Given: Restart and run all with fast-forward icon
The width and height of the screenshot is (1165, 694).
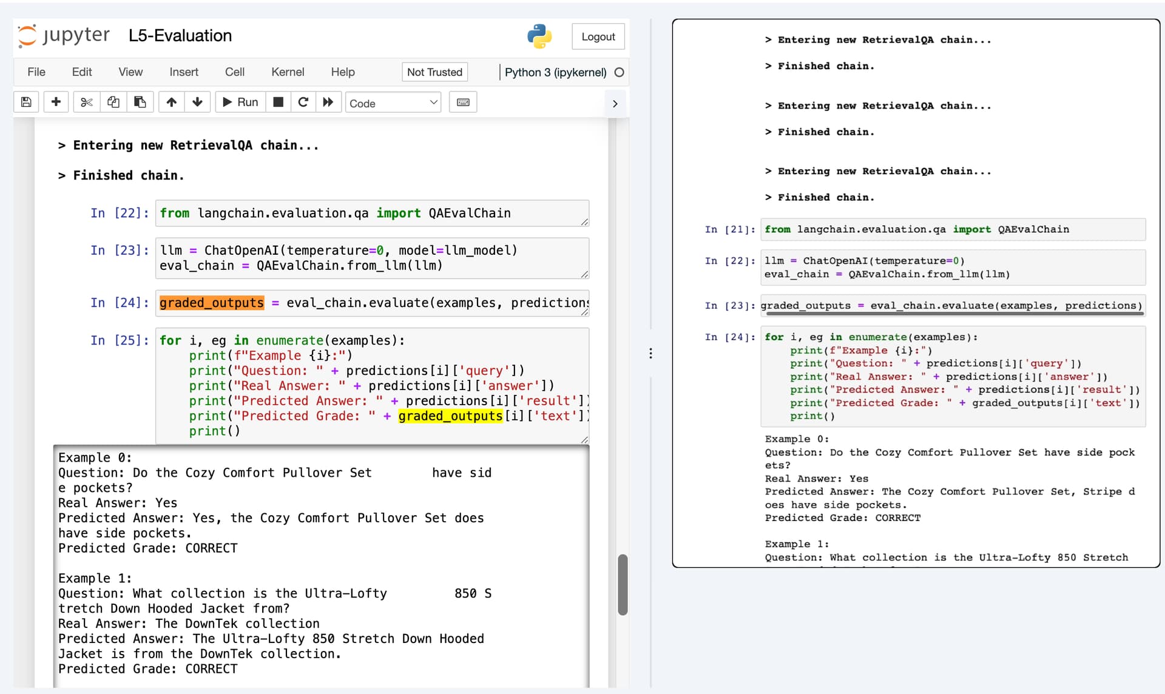Looking at the screenshot, I should 328,103.
